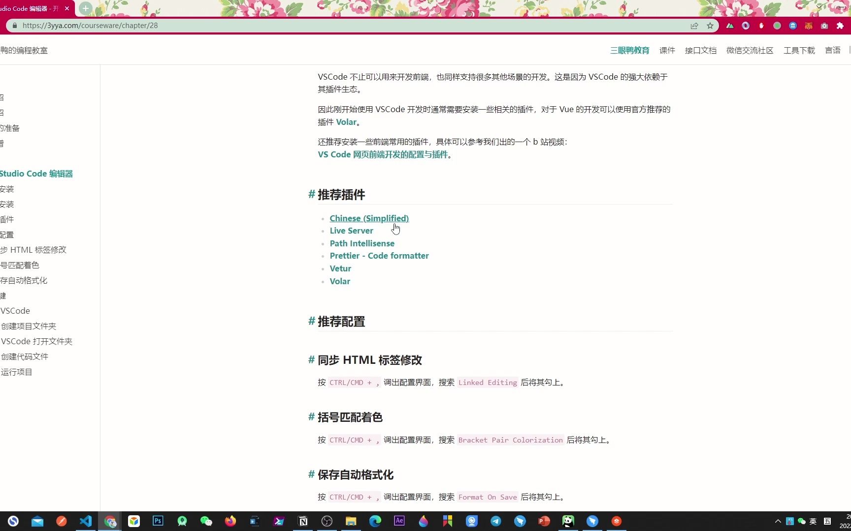Expand the tab search chevron in title bar
851x531 pixels.
819,7
